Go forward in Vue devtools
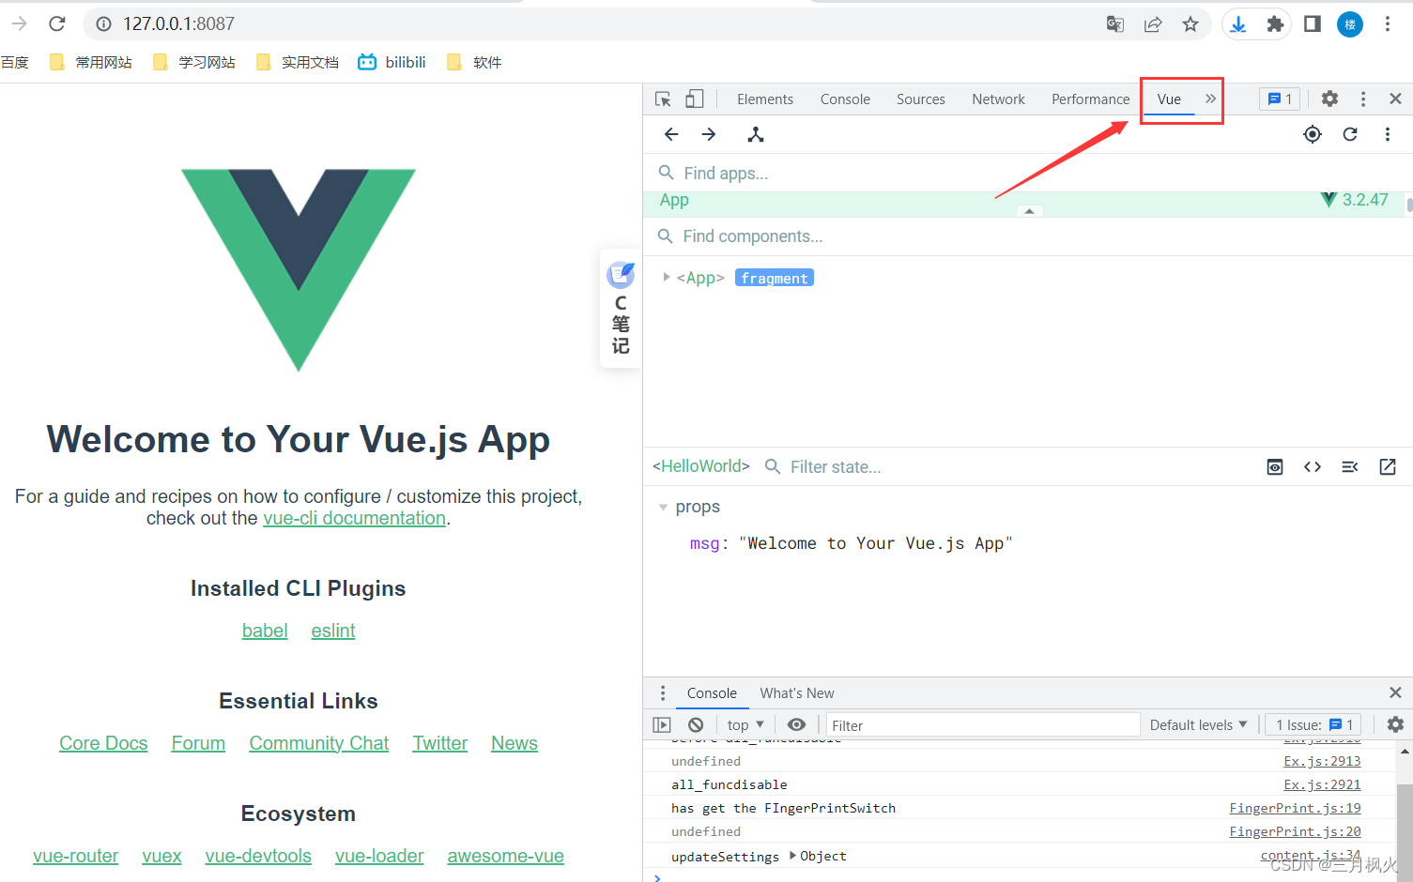Screen dimensions: 1413x882 709,134
